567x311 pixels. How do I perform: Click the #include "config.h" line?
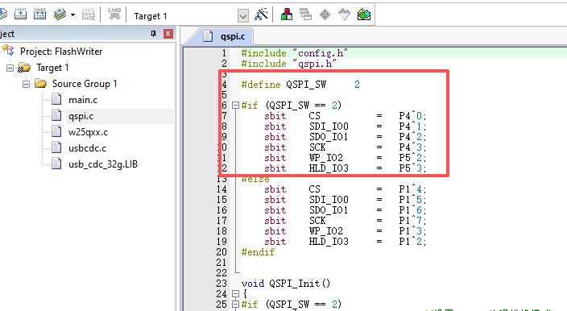(294, 53)
